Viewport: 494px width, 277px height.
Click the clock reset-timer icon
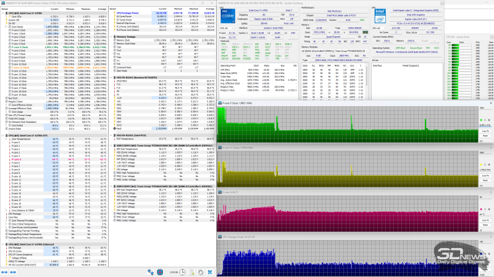(x=182, y=272)
